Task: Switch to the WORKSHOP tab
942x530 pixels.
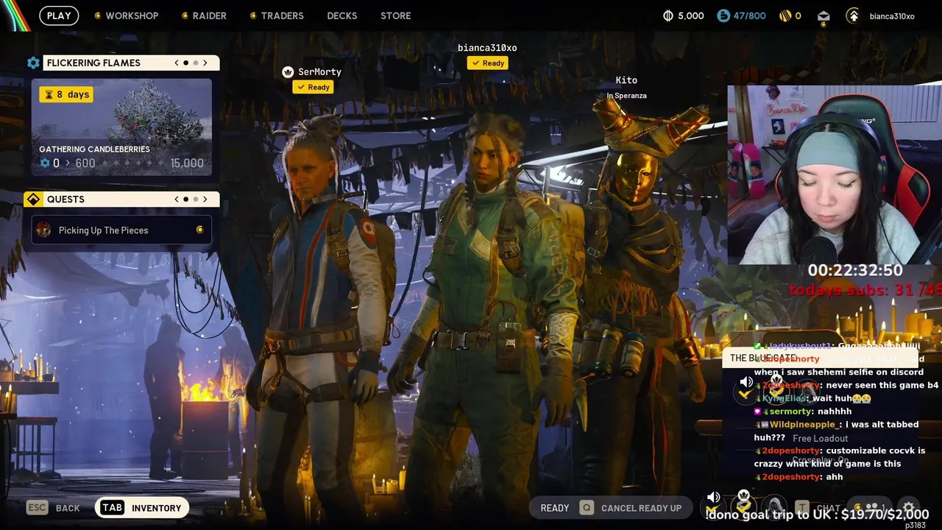Action: coord(132,15)
